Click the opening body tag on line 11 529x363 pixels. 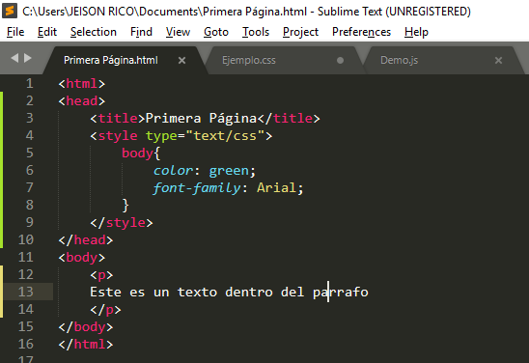point(82,257)
